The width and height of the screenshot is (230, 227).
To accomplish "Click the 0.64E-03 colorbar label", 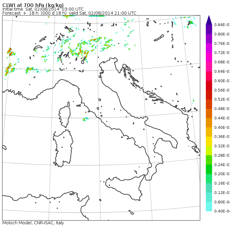I will tap(222, 72).
